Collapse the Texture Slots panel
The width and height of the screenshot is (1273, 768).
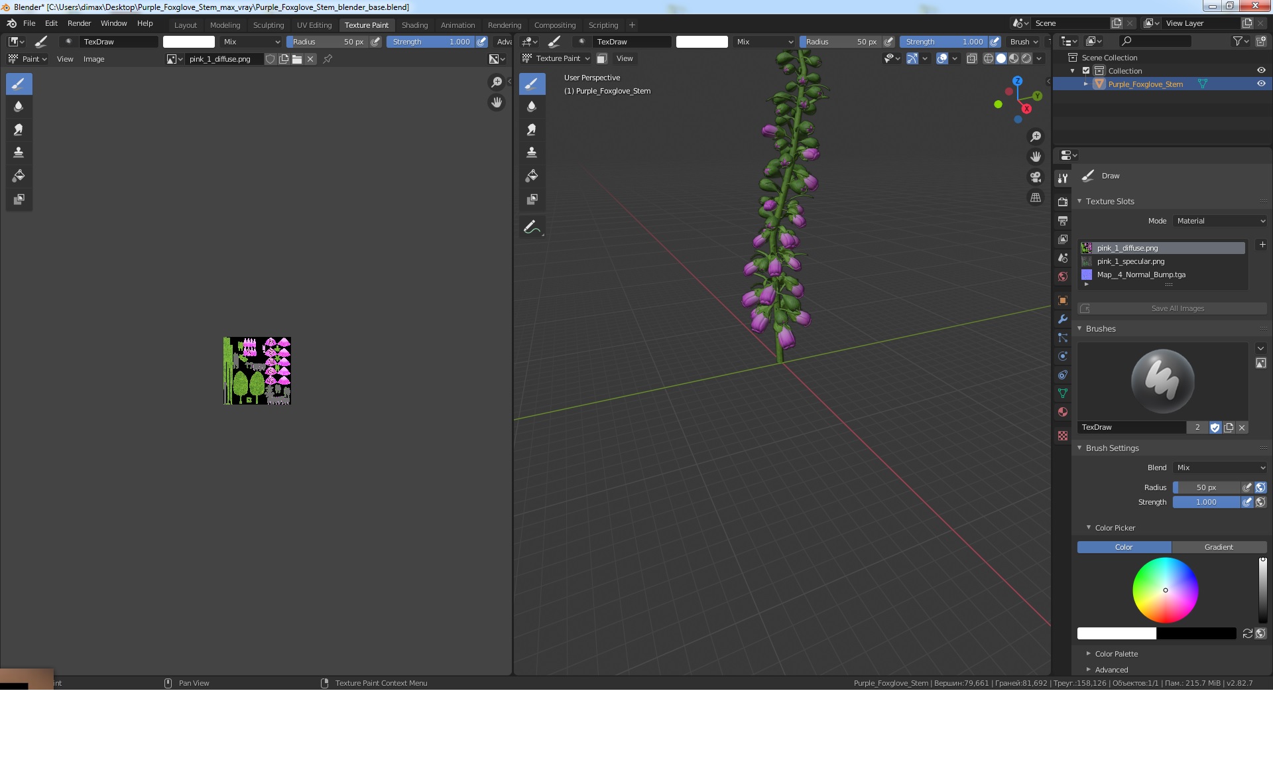[1079, 201]
